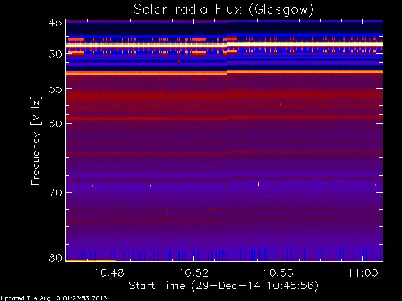Screen dimensions: 402x301
Task: Click the orange horizontal band near 53 MHz
Action: pyautogui.click(x=224, y=73)
